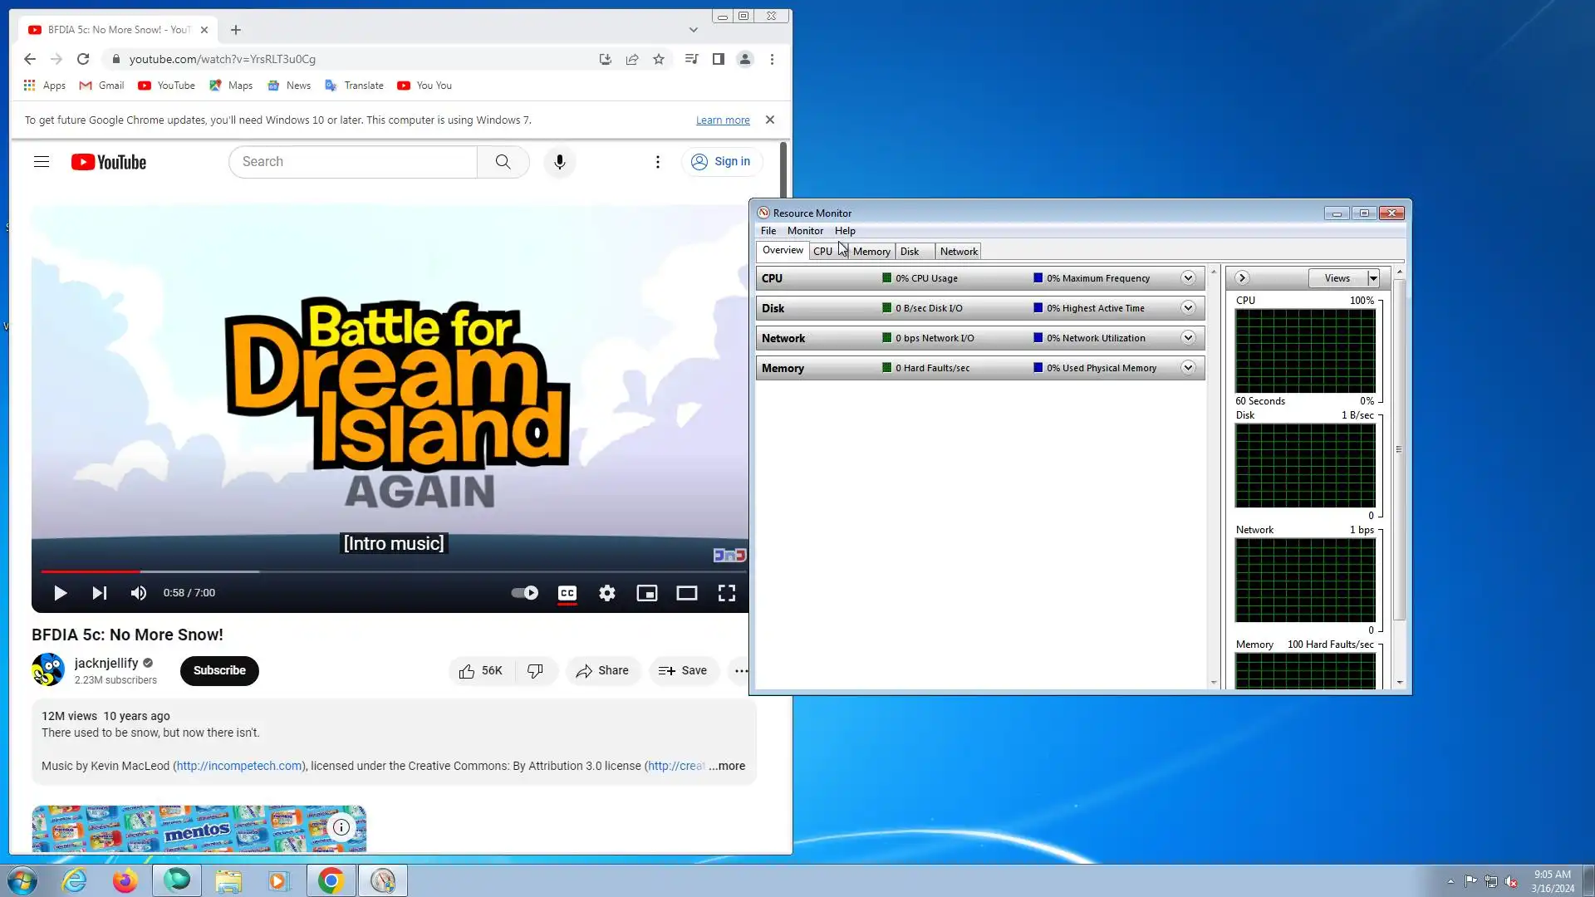Click the voice search microphone

pyautogui.click(x=560, y=162)
